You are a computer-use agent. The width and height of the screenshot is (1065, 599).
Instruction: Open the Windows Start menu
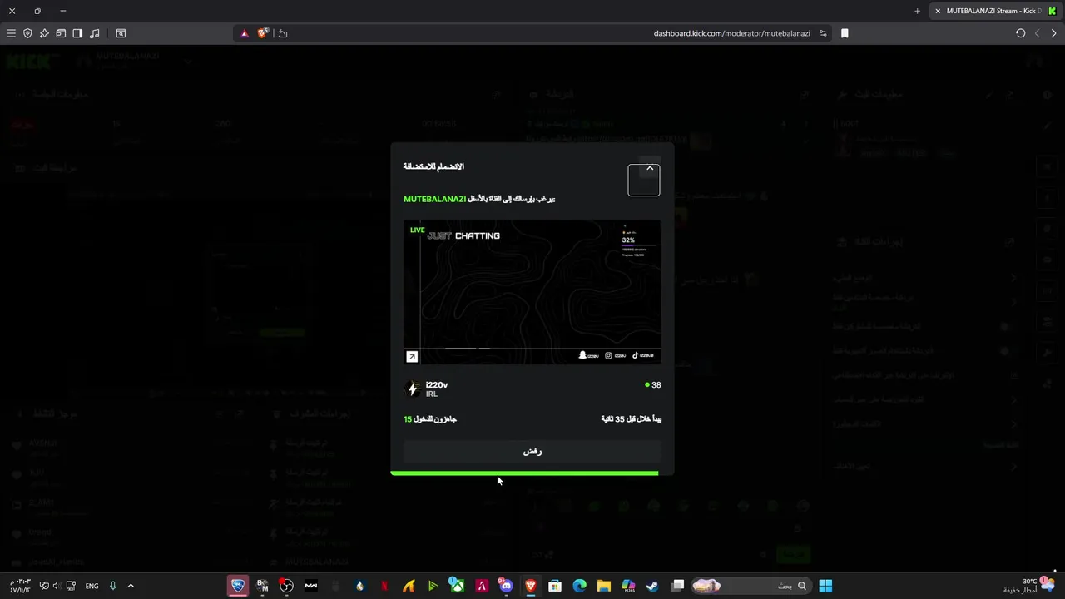[x=825, y=586]
